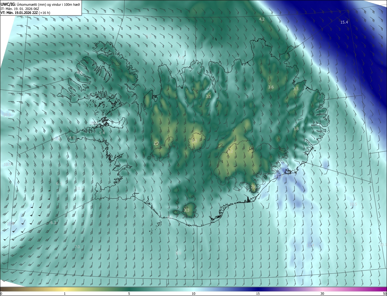Click the 10 tick on the color scale

click(x=193, y=294)
